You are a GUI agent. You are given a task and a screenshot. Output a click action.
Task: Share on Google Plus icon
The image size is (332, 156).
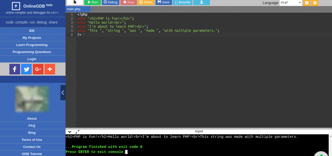pyautogui.click(x=38, y=69)
